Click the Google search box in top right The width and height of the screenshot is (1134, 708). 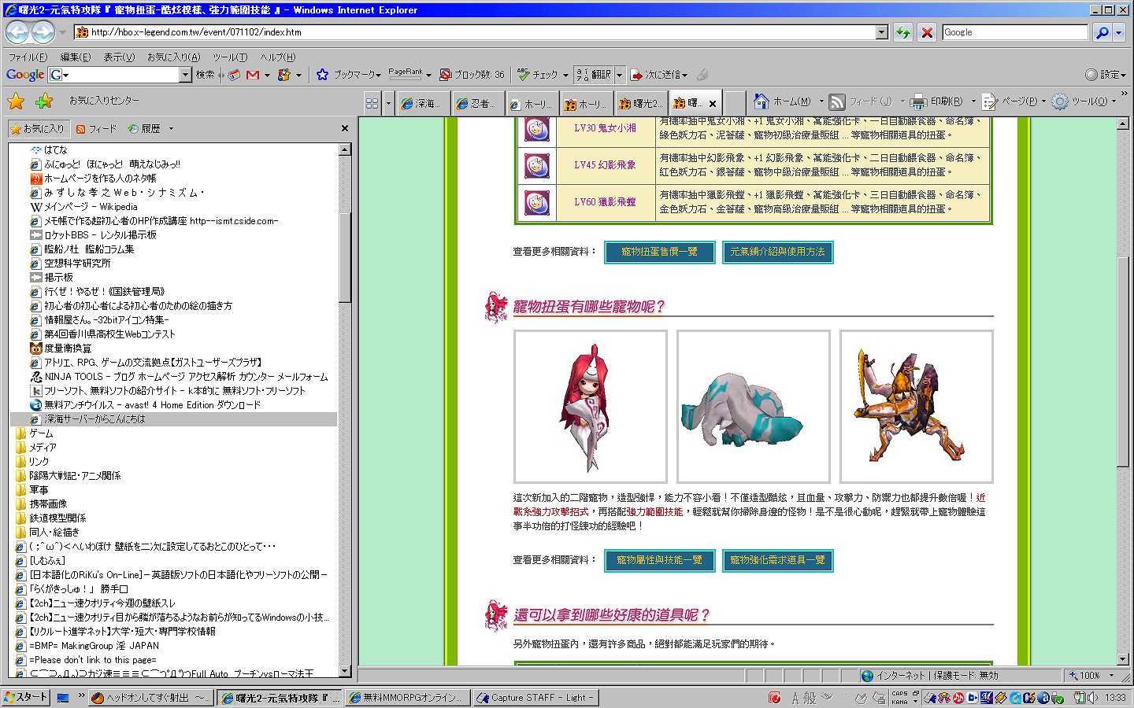pos(1015,32)
